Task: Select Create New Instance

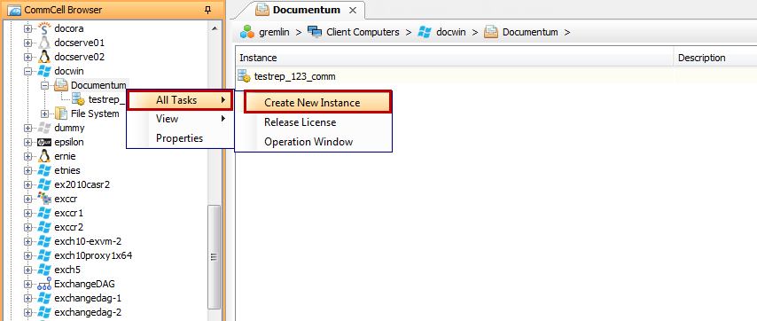Action: coord(317,102)
